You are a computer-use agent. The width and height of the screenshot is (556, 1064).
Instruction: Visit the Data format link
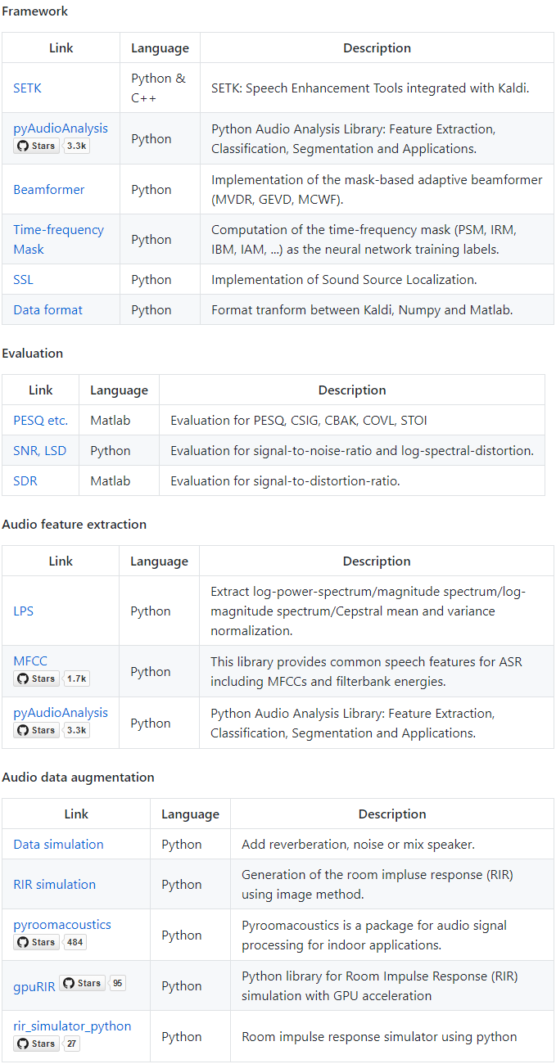coord(47,309)
